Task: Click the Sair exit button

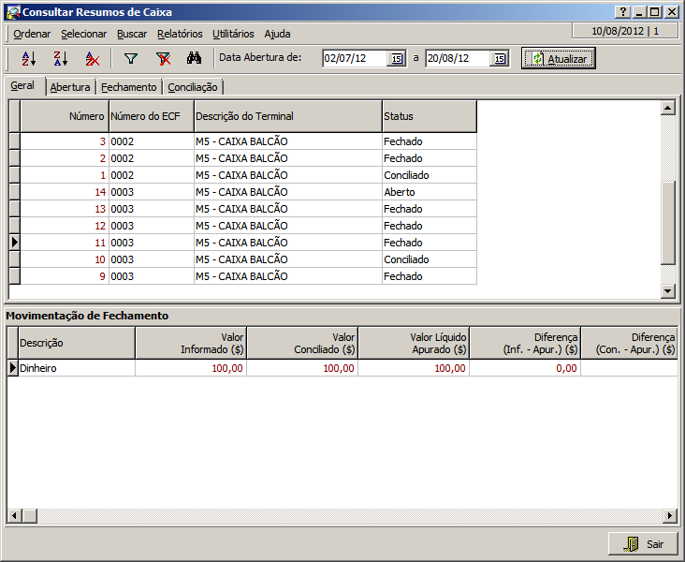Action: [x=643, y=543]
